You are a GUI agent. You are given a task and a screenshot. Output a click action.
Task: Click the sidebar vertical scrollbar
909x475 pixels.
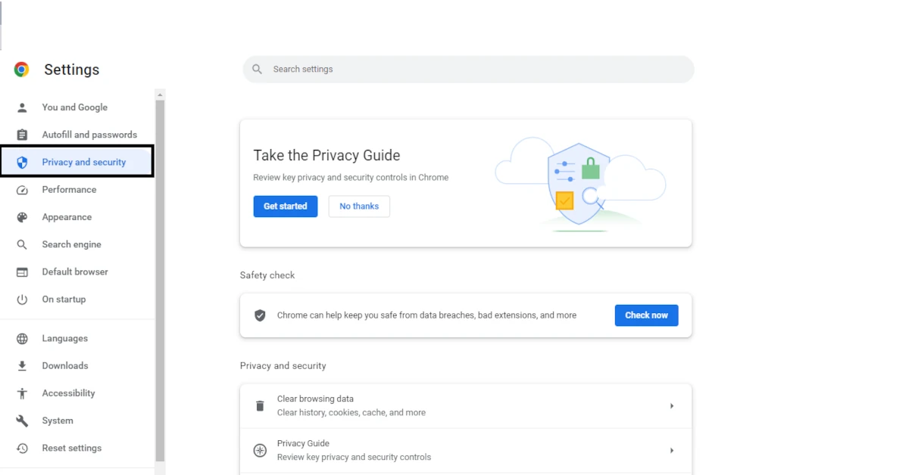[x=160, y=280]
